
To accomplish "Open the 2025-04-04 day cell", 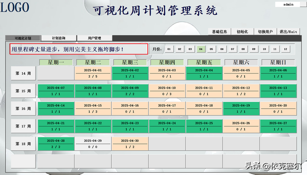I will 204,73.
